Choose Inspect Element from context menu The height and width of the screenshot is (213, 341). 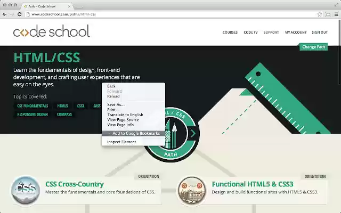(121, 142)
